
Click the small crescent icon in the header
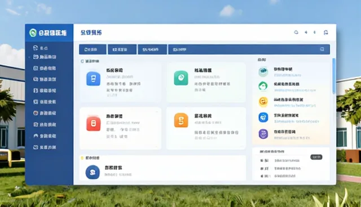(315, 33)
